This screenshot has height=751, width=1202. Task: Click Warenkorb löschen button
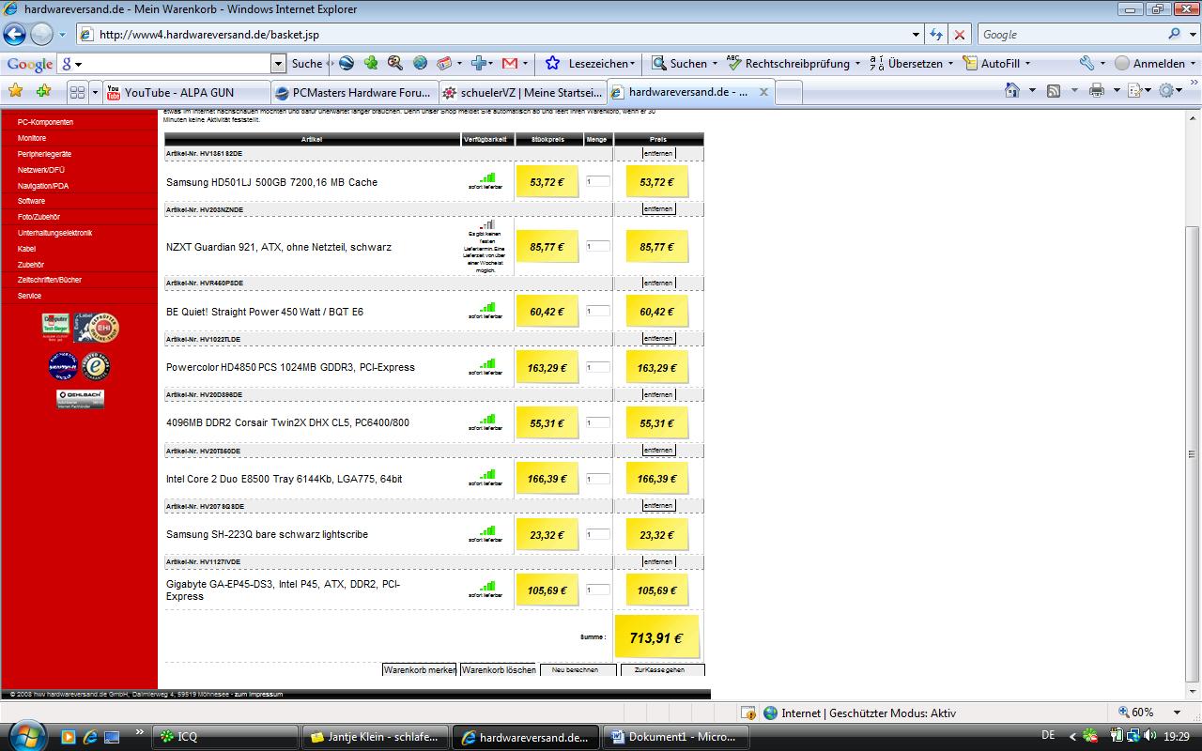(x=499, y=669)
